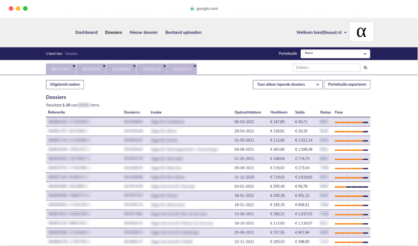Click the Dossiers breadcrumb link
The image size is (418, 246).
(71, 53)
